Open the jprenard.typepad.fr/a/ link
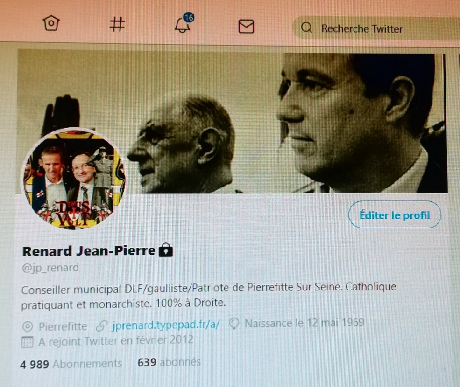 (165, 325)
